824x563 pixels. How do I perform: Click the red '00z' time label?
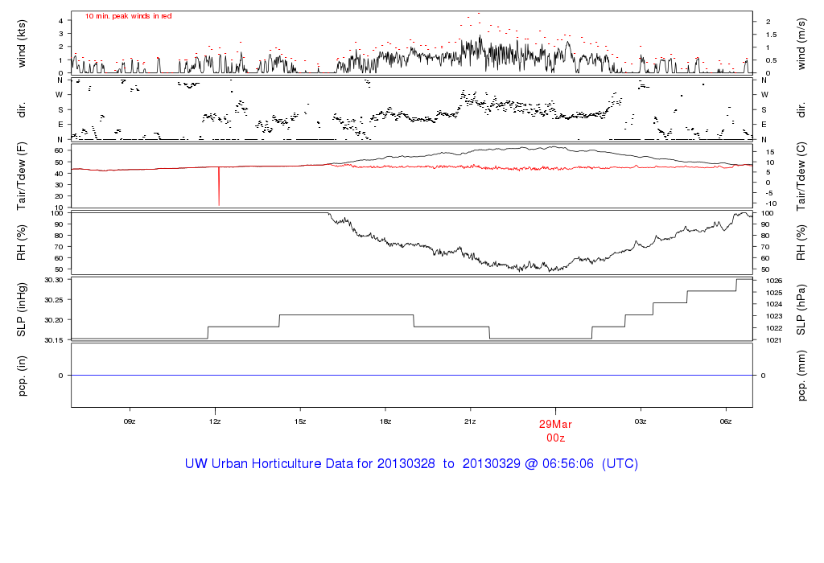tap(555, 438)
